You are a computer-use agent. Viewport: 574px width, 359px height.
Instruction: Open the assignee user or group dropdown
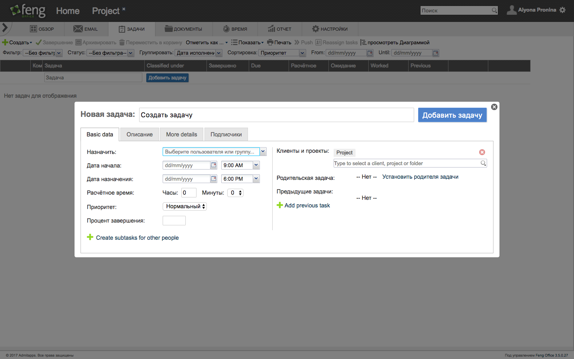263,152
